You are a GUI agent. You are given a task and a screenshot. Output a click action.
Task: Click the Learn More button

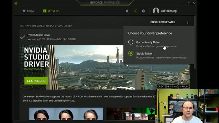[x=36, y=81]
